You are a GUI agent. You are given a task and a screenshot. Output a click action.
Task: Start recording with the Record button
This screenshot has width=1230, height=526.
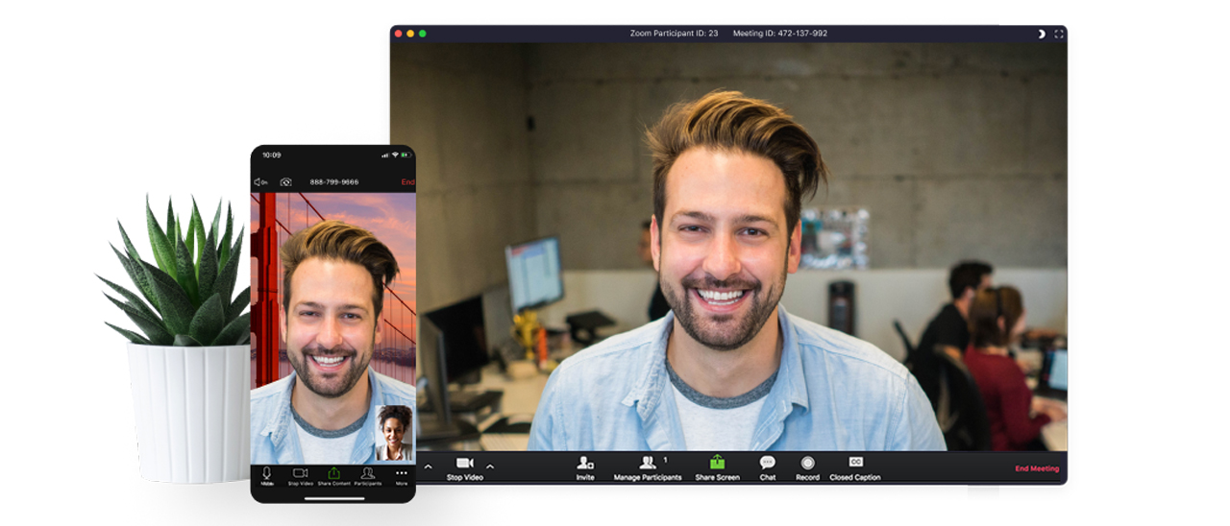[807, 468]
